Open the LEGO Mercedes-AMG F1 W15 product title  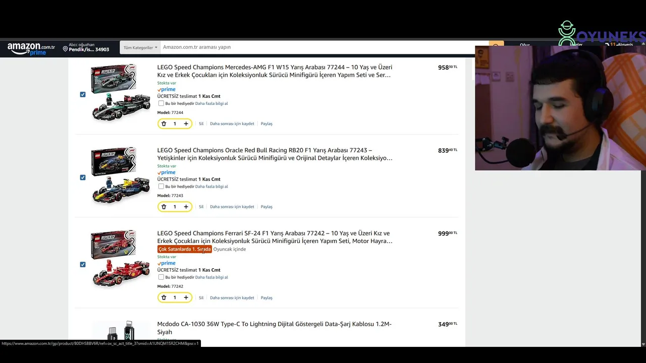(275, 71)
